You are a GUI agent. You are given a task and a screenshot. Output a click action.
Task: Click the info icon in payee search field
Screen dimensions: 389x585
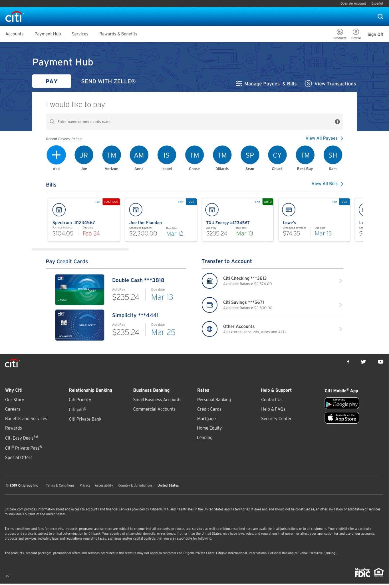point(337,122)
